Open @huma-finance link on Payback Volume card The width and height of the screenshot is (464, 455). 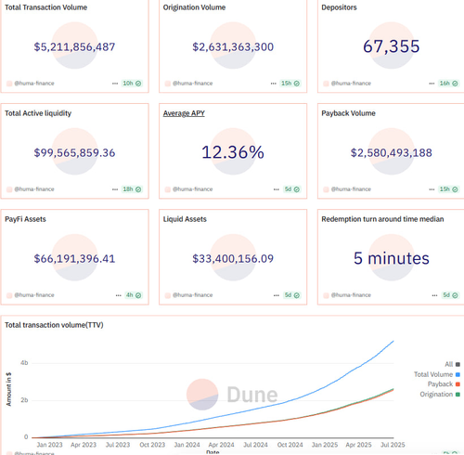[351, 189]
